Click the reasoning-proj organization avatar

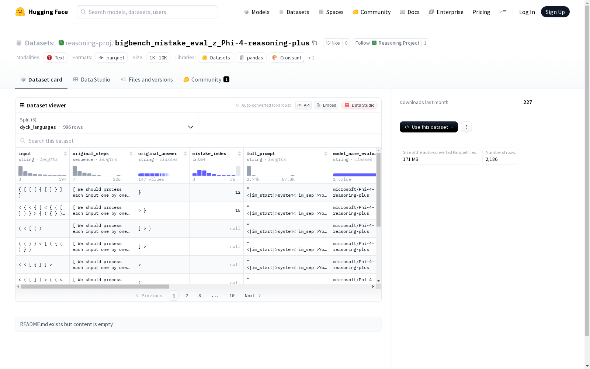61,43
